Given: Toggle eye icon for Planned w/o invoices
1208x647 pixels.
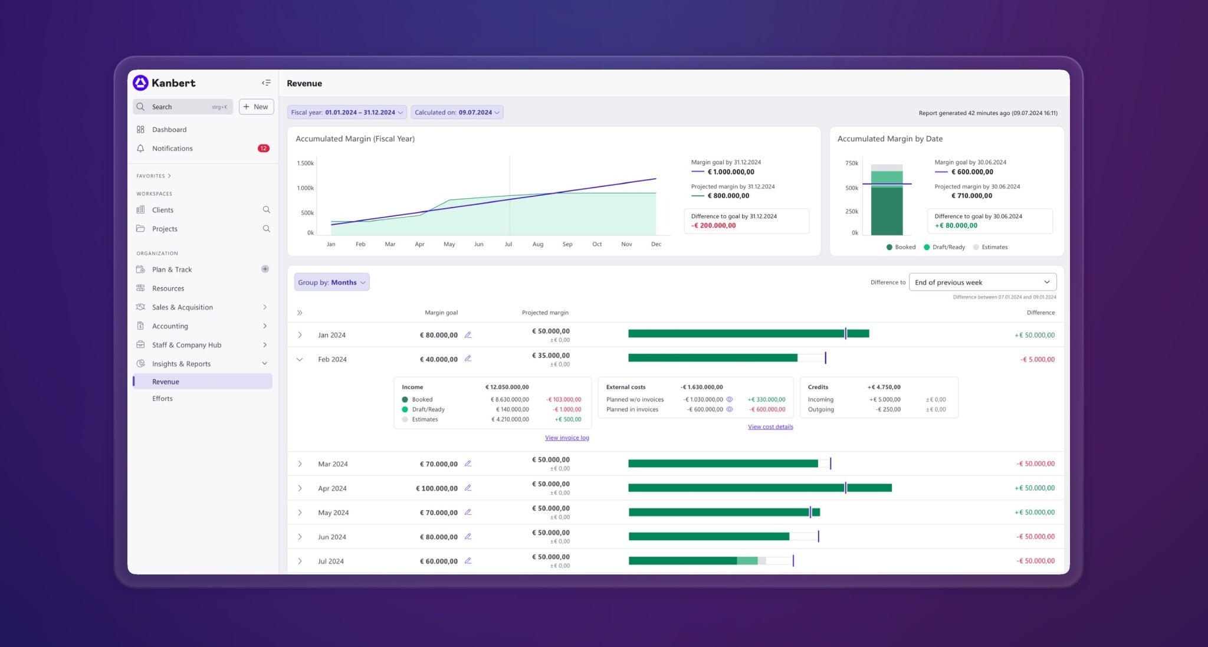Looking at the screenshot, I should pos(730,399).
